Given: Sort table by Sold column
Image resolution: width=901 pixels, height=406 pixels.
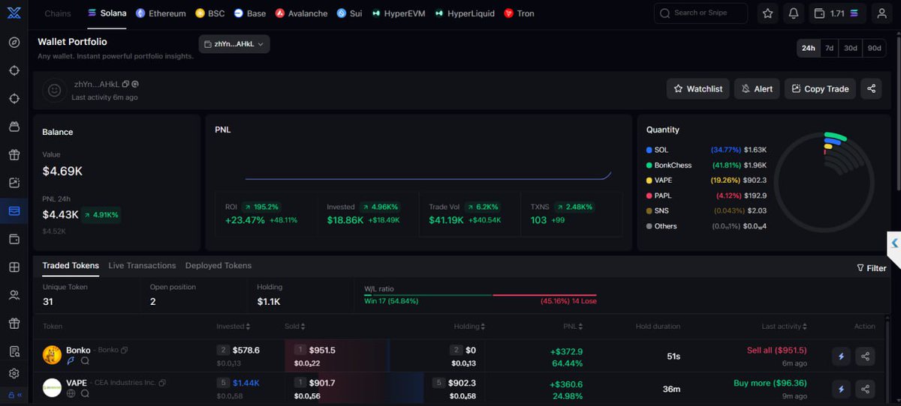Looking at the screenshot, I should click(x=294, y=327).
